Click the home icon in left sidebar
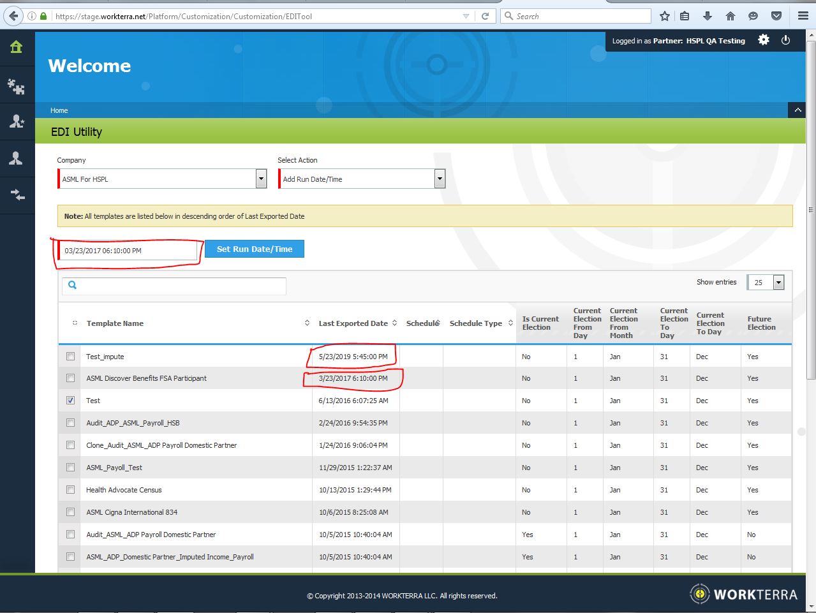The height and width of the screenshot is (613, 816). (16, 47)
